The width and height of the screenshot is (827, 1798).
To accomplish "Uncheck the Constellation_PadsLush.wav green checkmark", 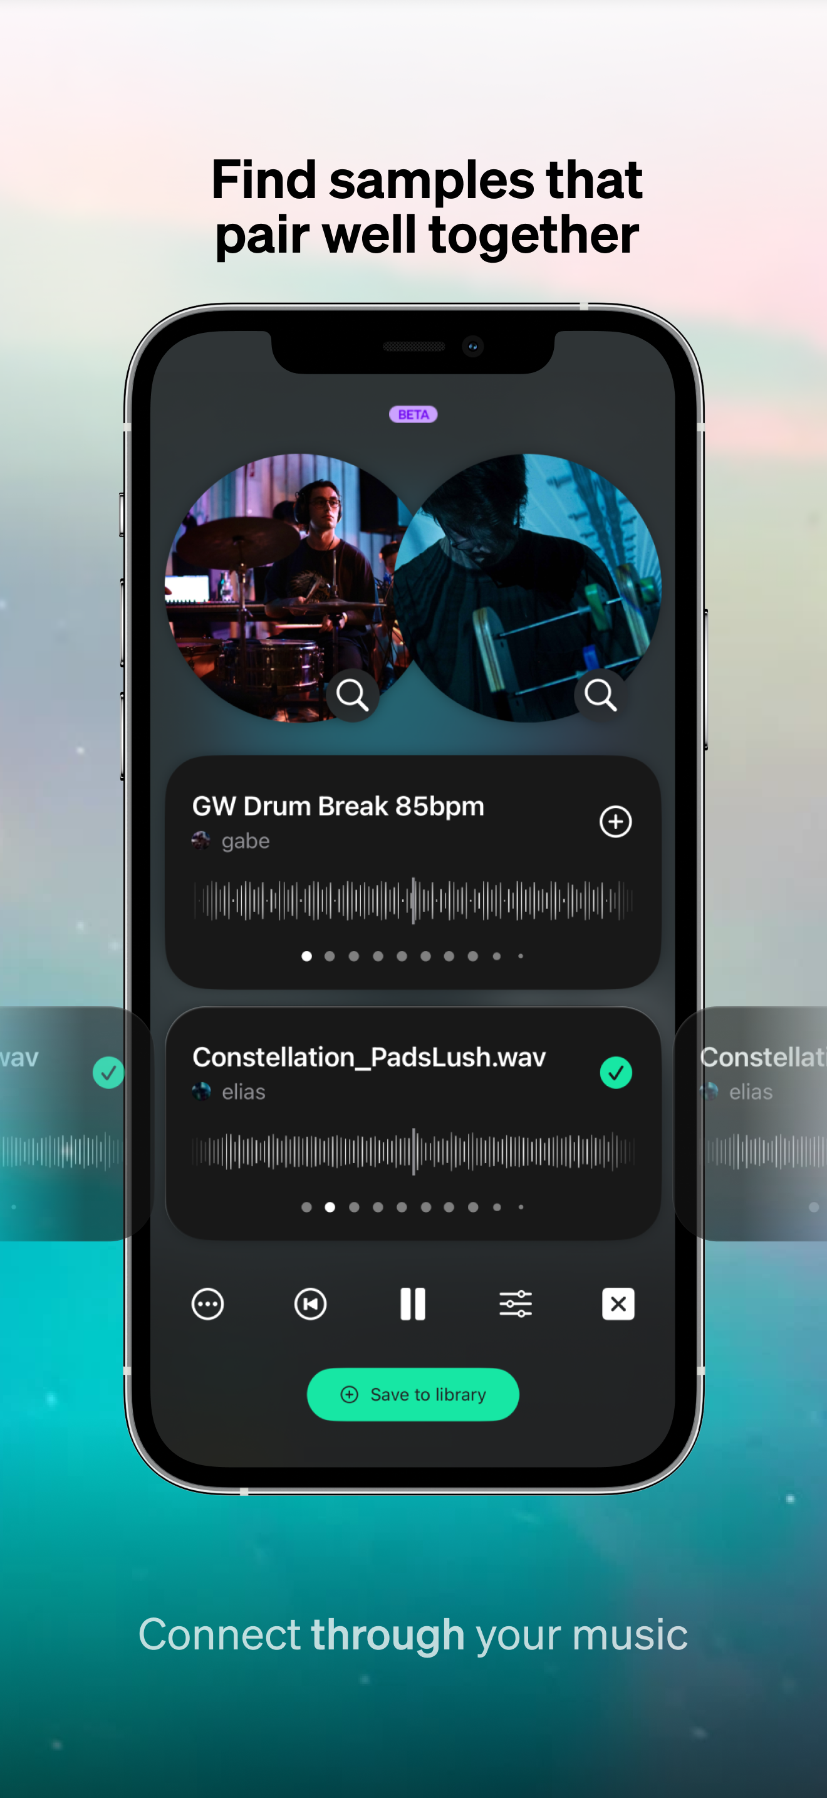I will 616,1073.
